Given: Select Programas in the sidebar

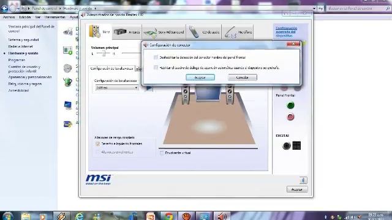Looking at the screenshot, I should 17,60.
